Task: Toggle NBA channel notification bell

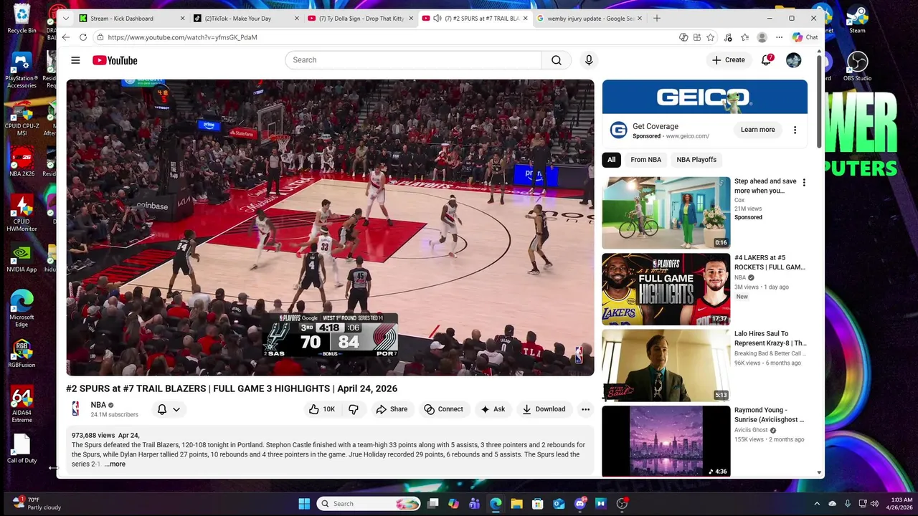Action: 162,409
